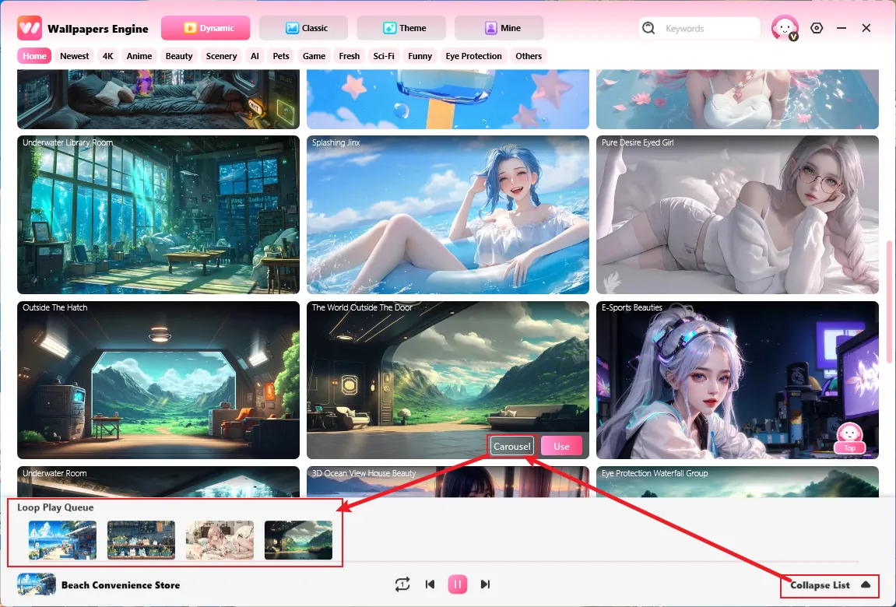Pause the wallpaper playback
Image resolution: width=896 pixels, height=607 pixels.
coord(458,584)
